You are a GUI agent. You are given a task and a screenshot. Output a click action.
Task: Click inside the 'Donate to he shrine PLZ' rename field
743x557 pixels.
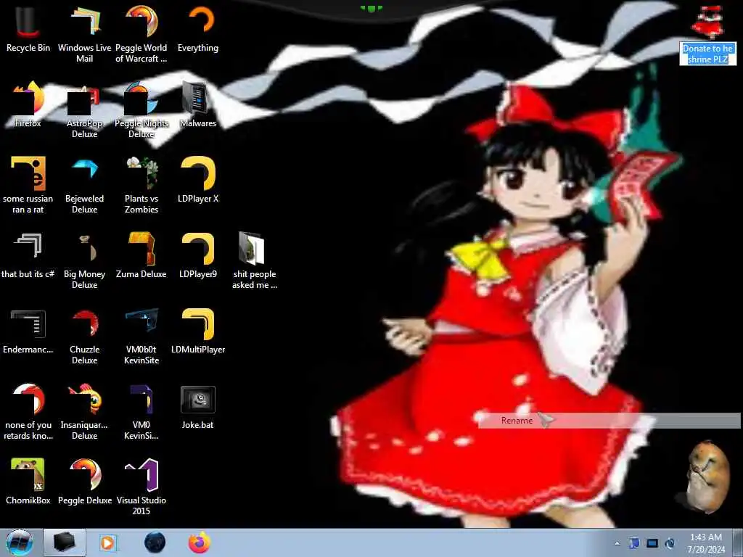tap(708, 54)
